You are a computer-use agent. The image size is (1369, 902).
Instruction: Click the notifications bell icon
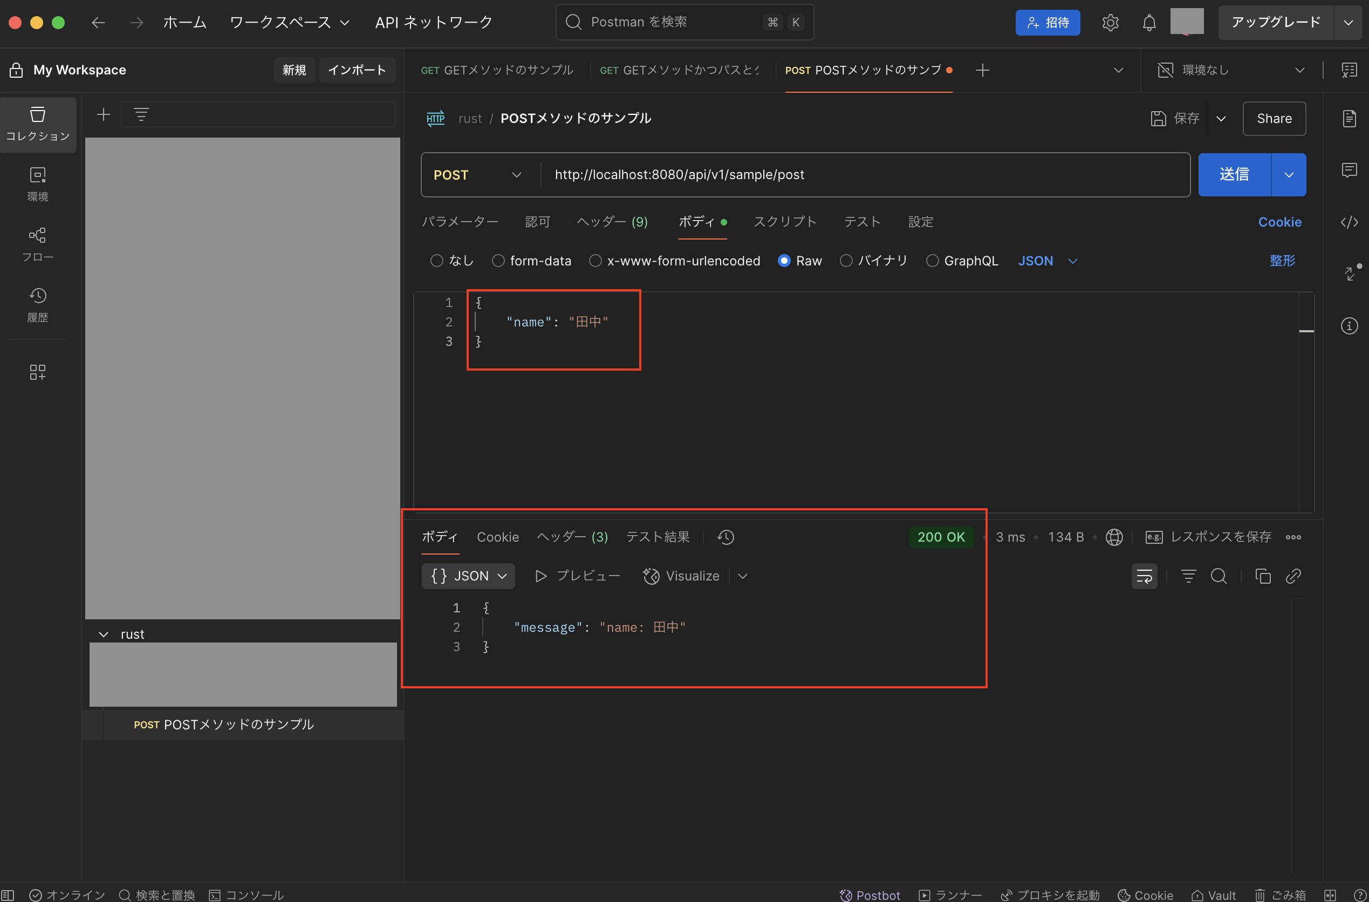click(1149, 23)
